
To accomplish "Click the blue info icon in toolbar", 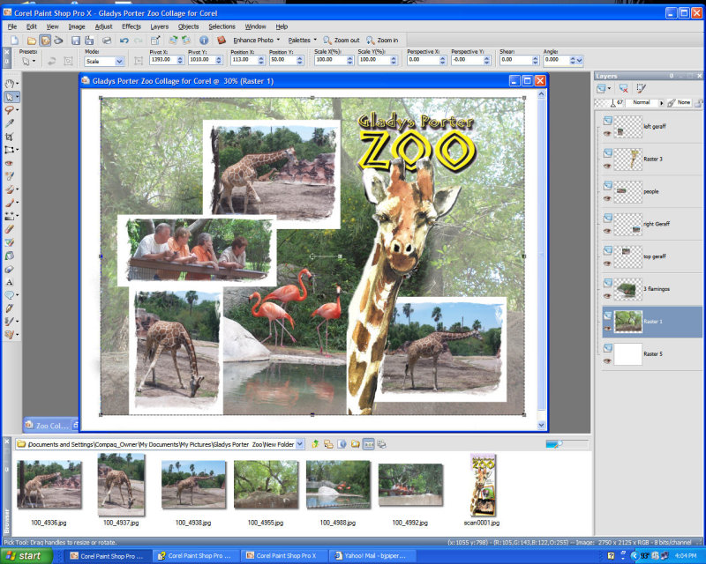I will click(204, 40).
